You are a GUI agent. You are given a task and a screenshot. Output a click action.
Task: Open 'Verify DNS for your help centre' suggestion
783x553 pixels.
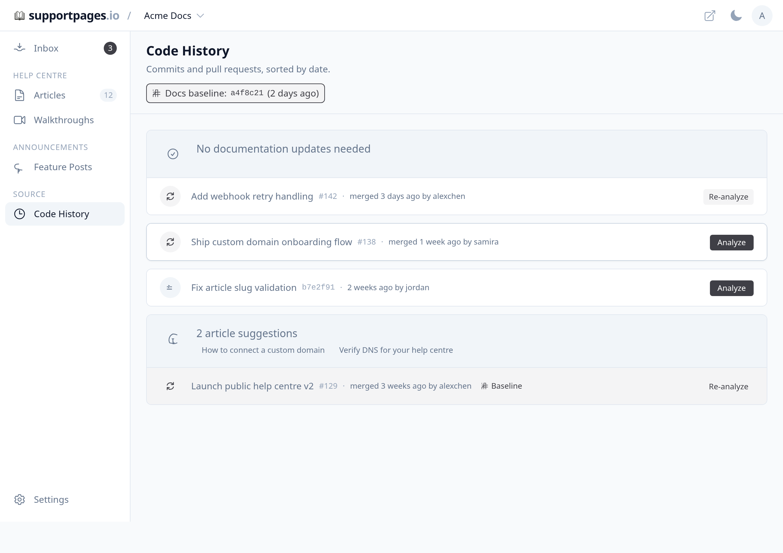point(396,350)
